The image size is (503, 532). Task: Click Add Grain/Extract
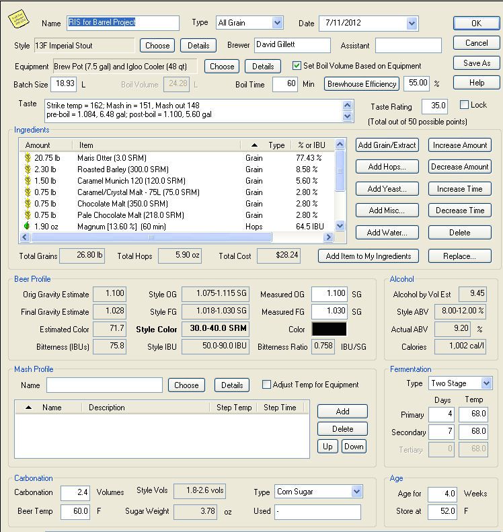pyautogui.click(x=387, y=145)
